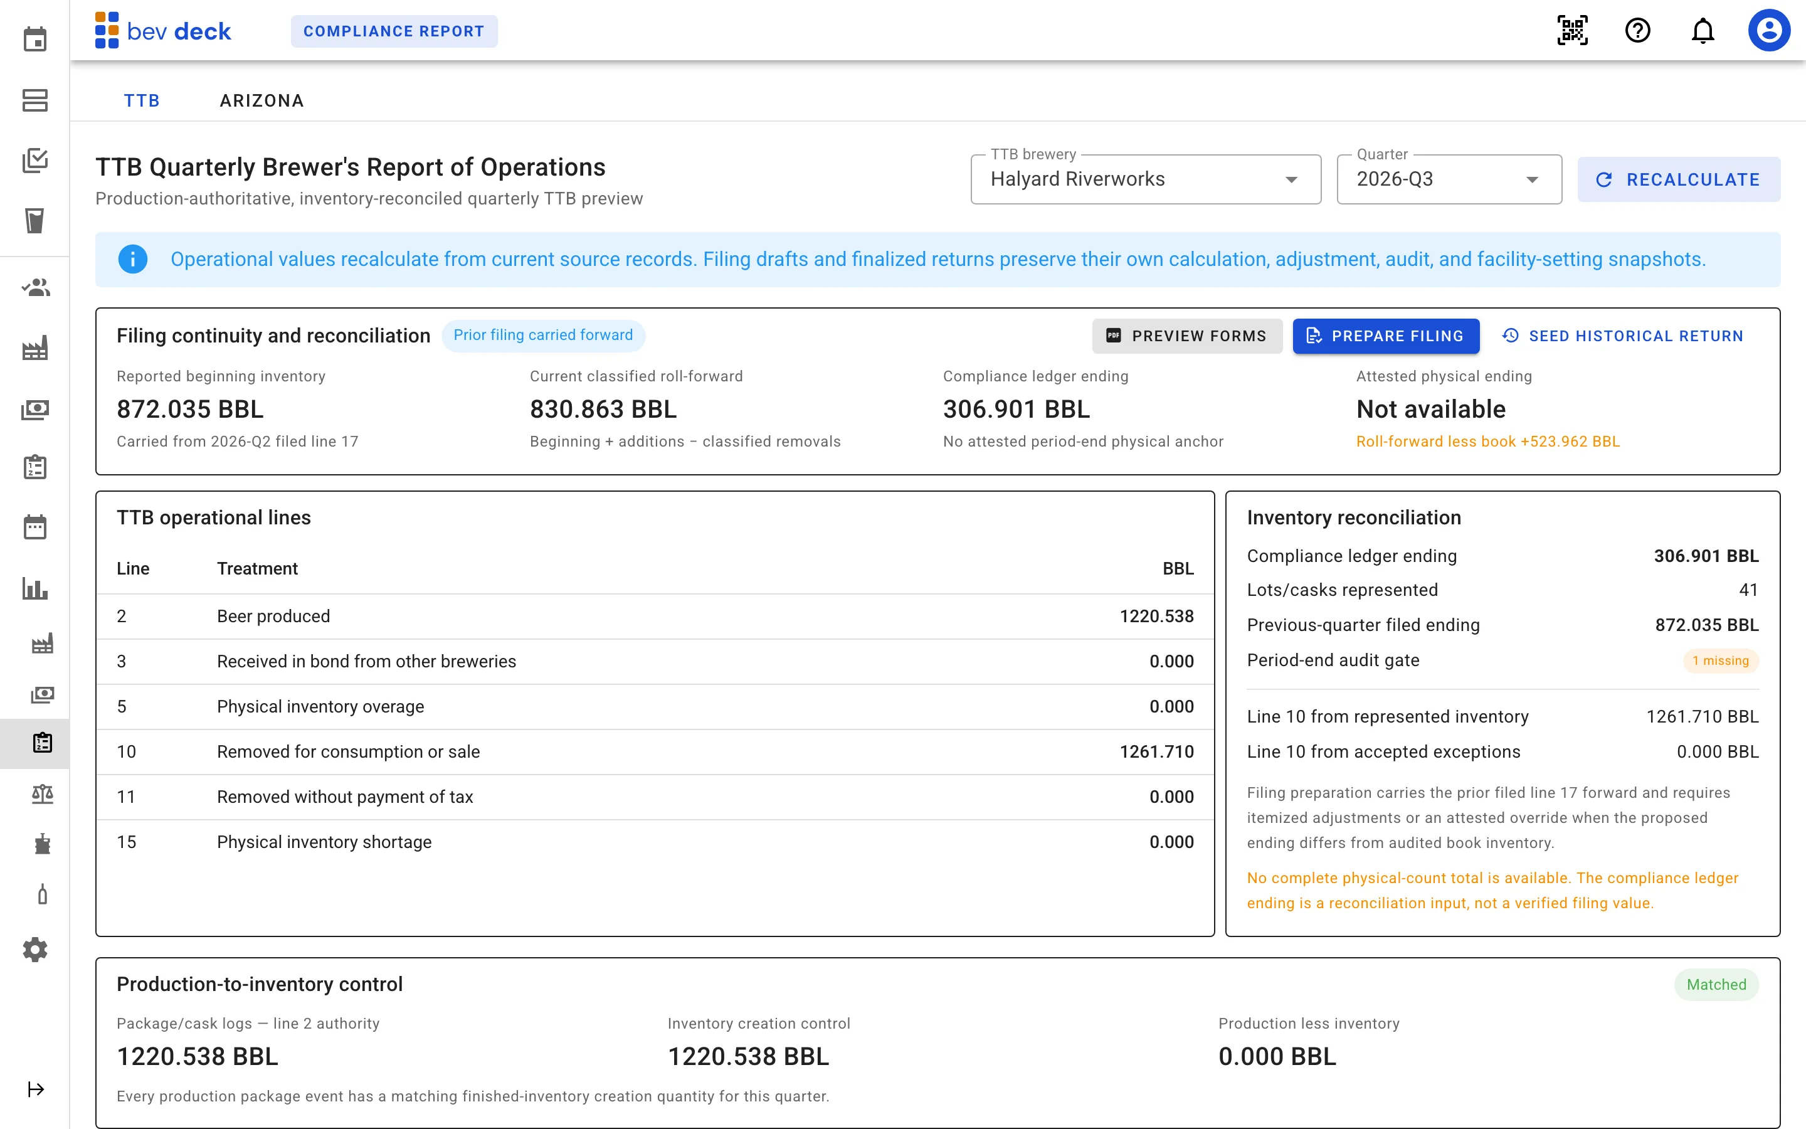
Task: Open the TTB brewery dropdown
Action: [1146, 179]
